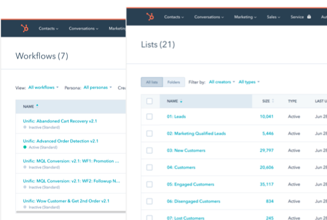Click TYPE column header

click(292, 101)
